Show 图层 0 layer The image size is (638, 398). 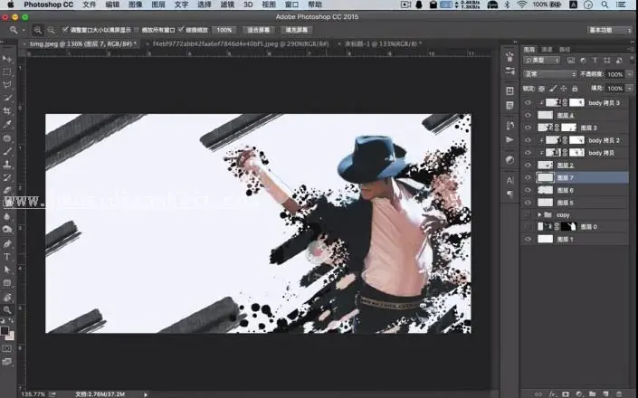click(x=528, y=227)
